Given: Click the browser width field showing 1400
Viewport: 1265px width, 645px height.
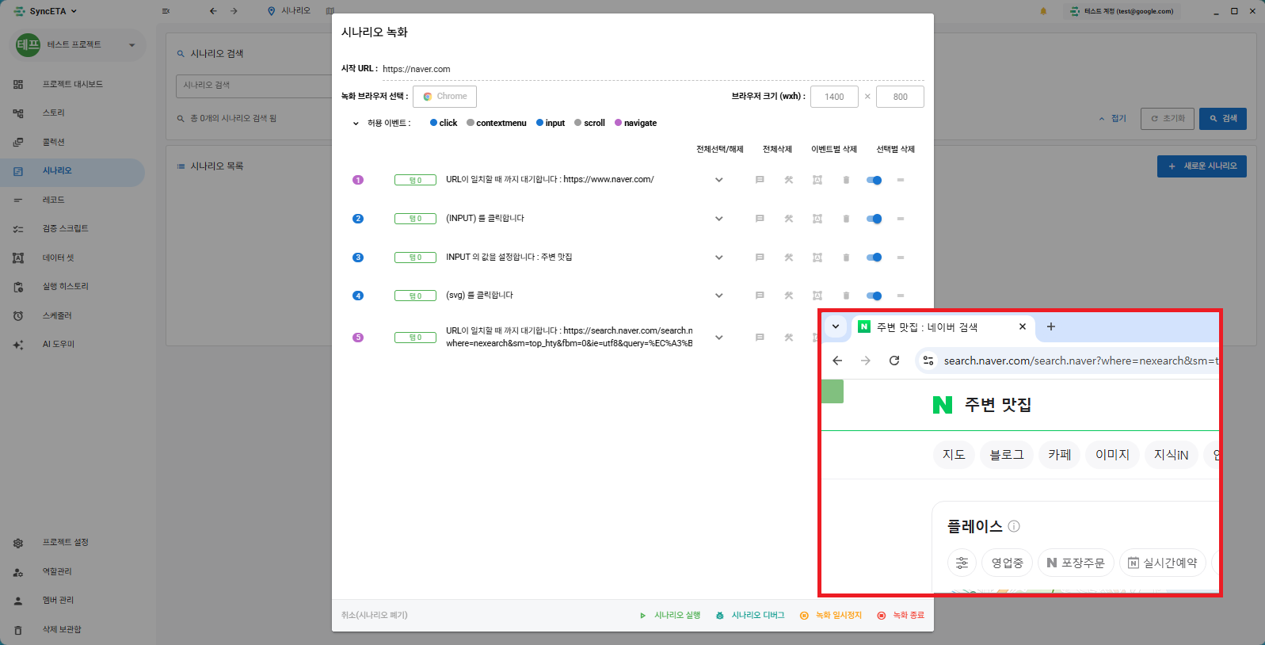Looking at the screenshot, I should coord(834,97).
